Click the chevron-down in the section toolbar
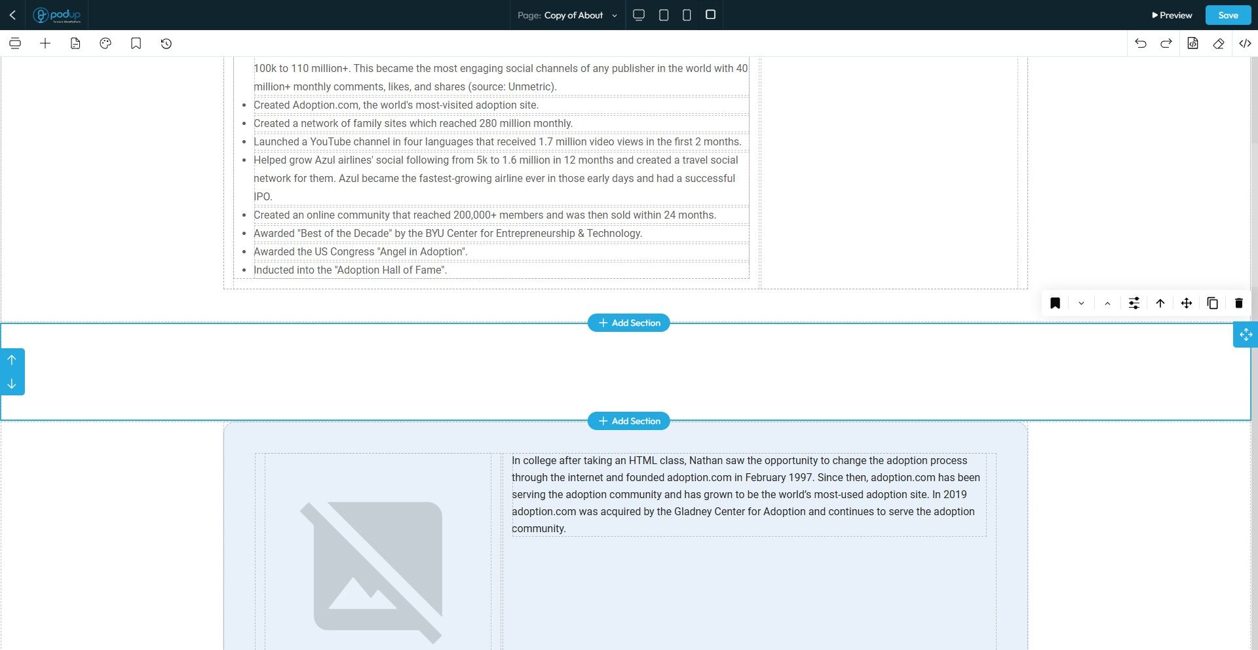The height and width of the screenshot is (650, 1258). pos(1082,303)
